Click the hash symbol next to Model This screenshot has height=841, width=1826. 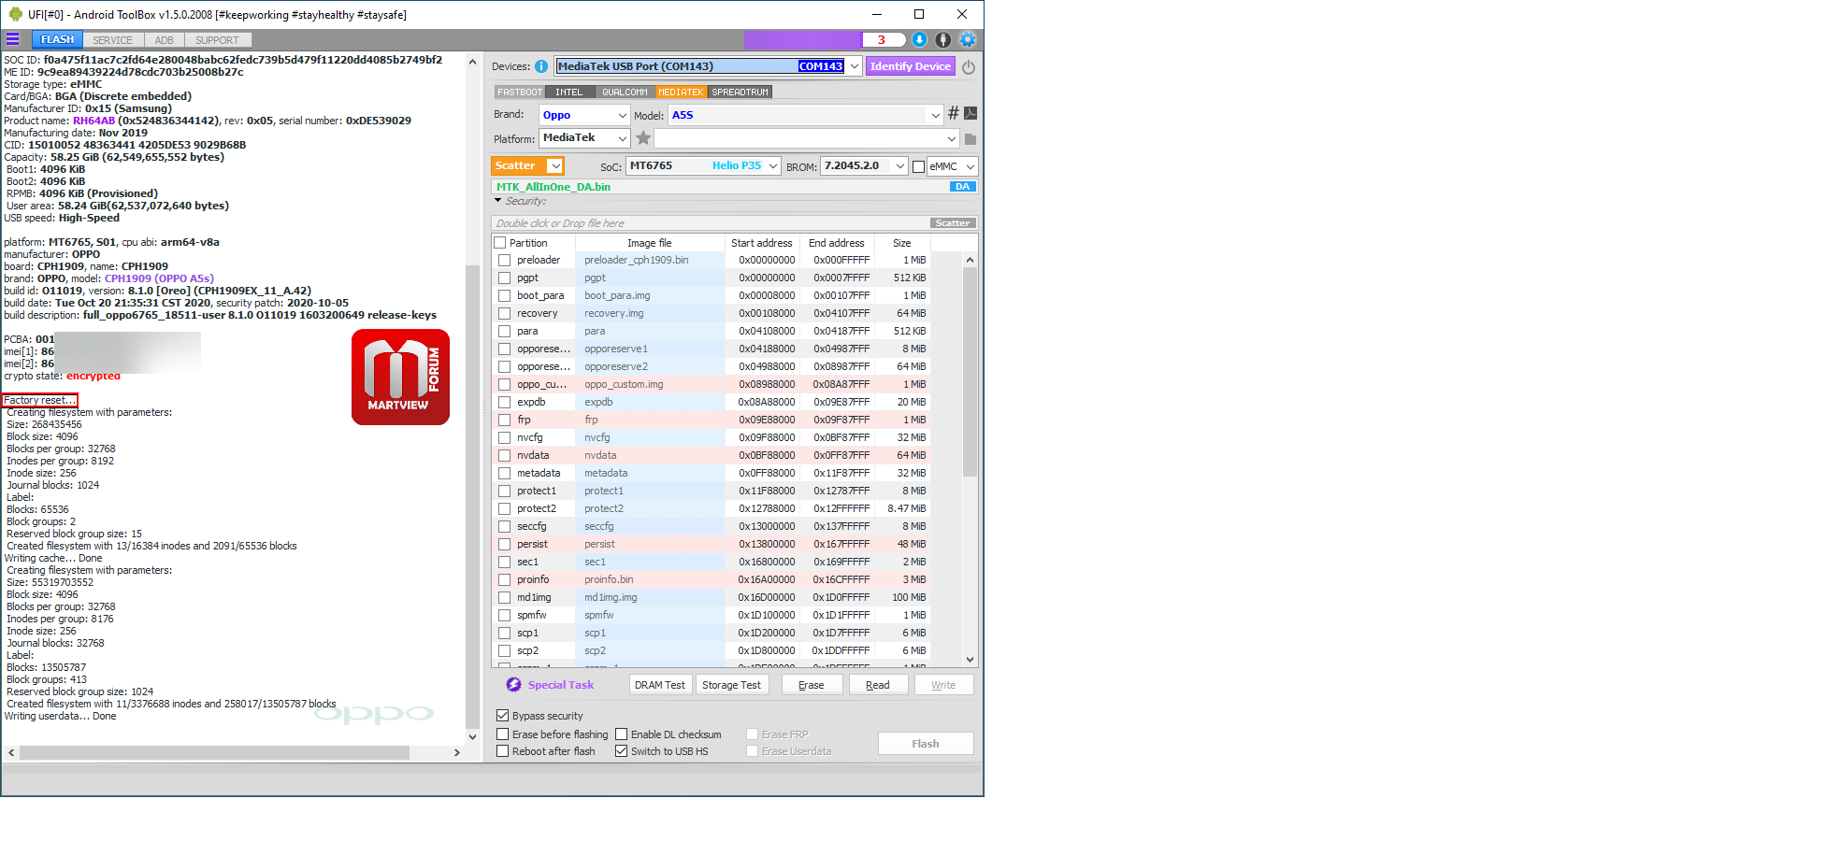click(954, 113)
